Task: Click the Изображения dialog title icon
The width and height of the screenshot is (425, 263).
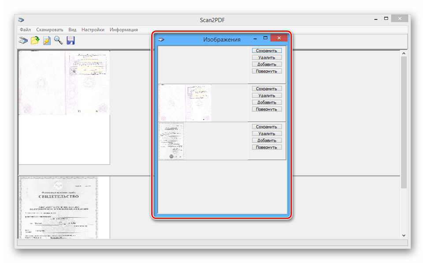Action: pyautogui.click(x=161, y=39)
